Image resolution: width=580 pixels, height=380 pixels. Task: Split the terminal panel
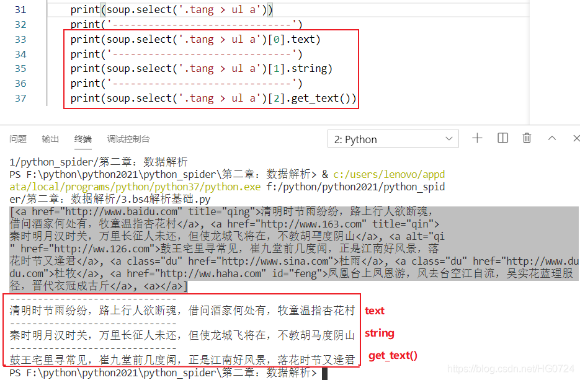[x=502, y=138]
